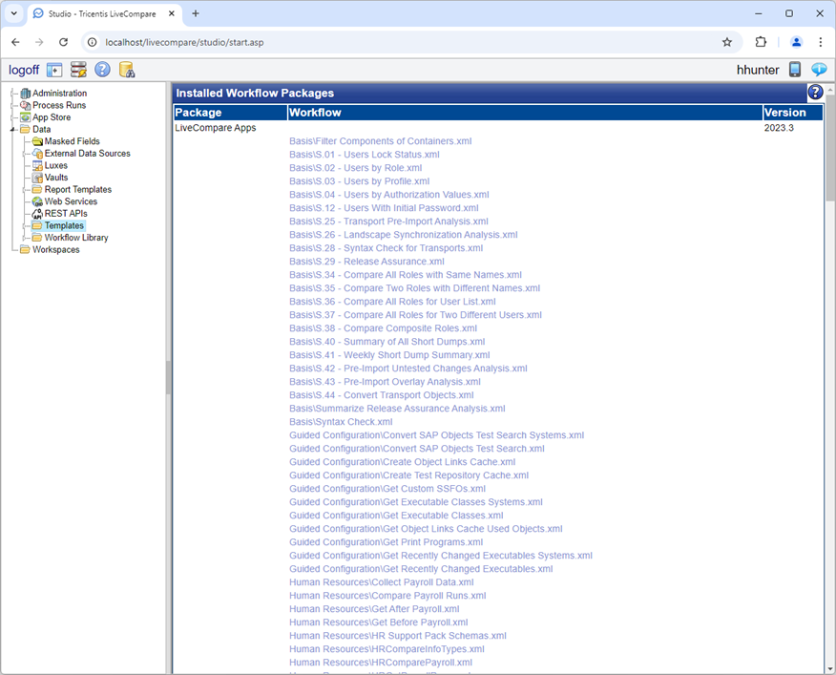836x675 pixels.
Task: Click the window panel icon beside logoff
Action: (55, 69)
